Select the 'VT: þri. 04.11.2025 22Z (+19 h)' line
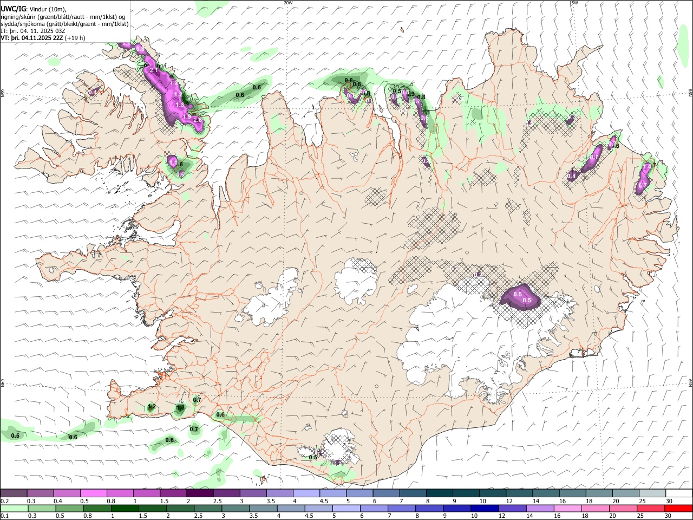The width and height of the screenshot is (693, 520). point(43,38)
